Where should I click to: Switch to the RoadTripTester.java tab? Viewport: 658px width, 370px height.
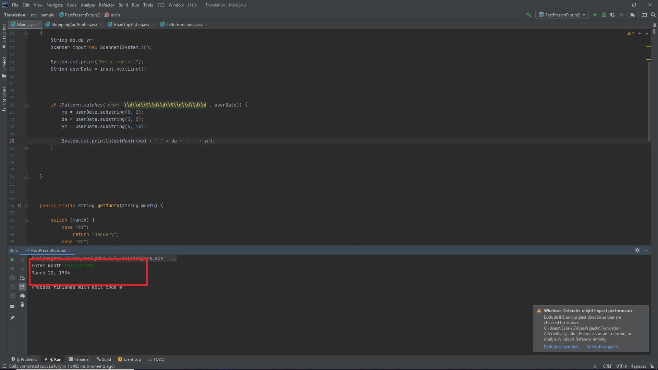pos(131,25)
